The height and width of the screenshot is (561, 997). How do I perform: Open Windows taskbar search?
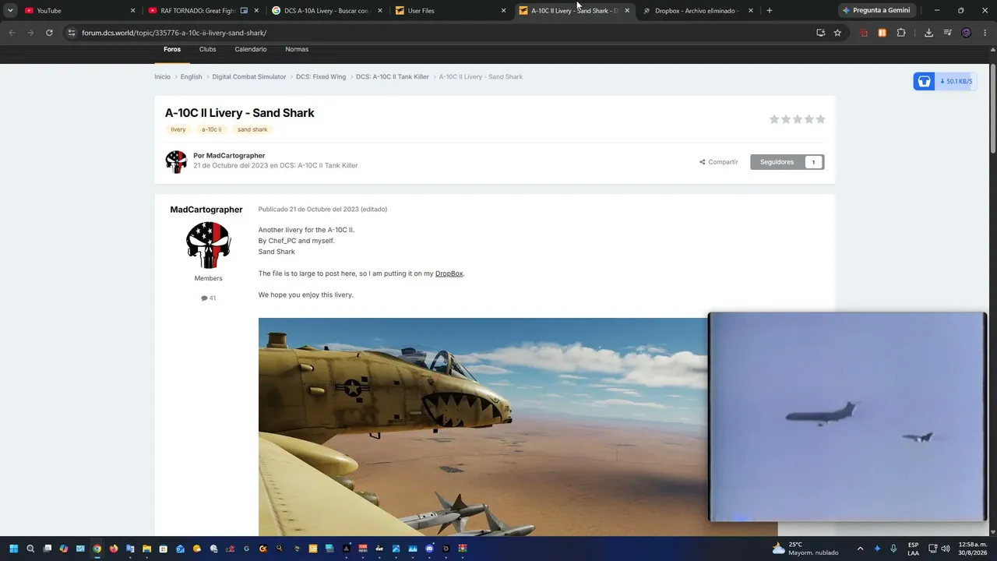tap(30, 549)
